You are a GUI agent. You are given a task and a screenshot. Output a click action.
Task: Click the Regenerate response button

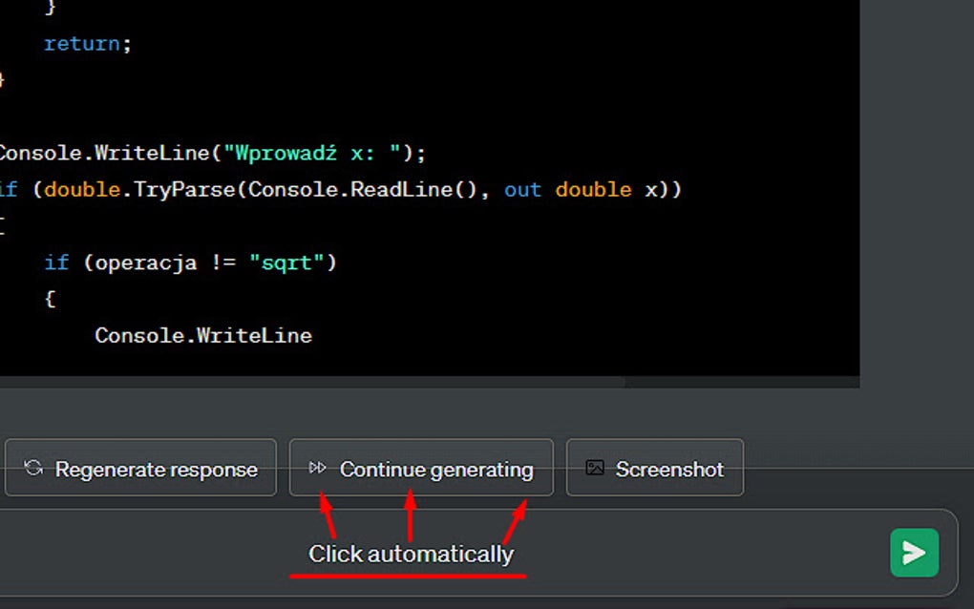[x=139, y=469]
